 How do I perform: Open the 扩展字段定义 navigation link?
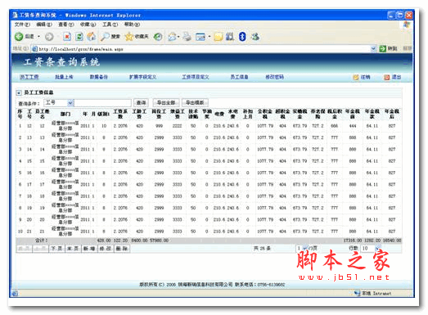142,77
